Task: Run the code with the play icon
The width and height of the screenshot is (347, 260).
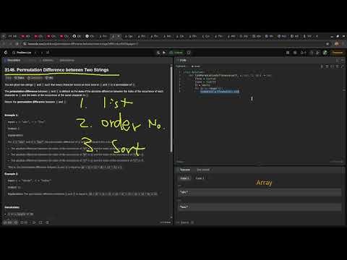Action: click(x=164, y=53)
